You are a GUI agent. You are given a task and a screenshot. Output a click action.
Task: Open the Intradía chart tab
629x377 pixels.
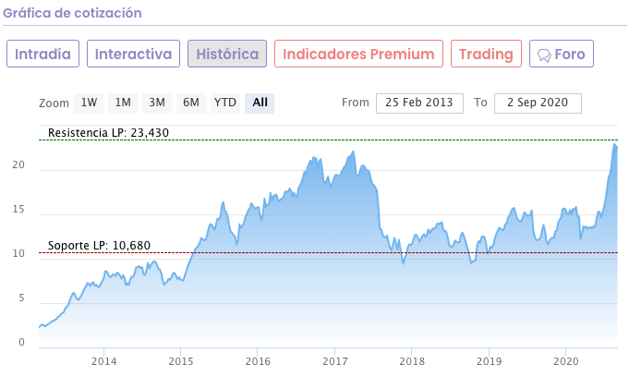43,54
